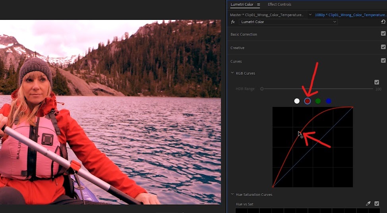The image size is (387, 213).
Task: Pick a color with the Hue vs Sat eyedropper
Action: coord(368,203)
